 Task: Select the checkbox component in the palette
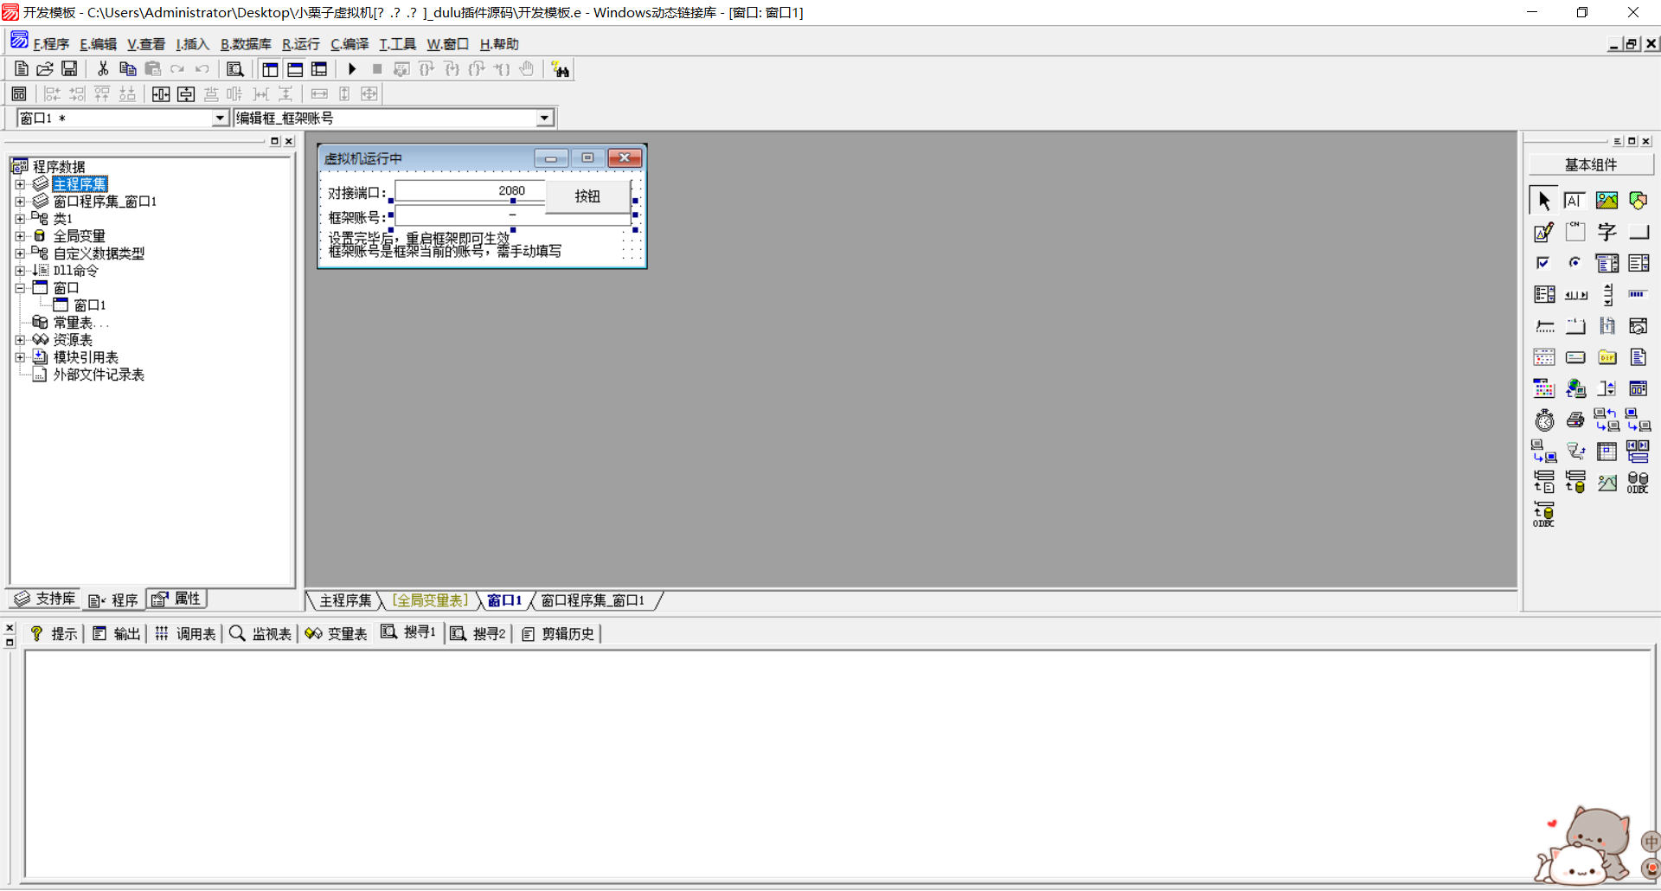tap(1543, 263)
